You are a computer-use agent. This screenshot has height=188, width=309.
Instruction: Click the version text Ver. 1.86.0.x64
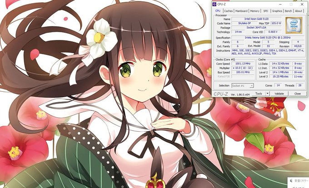(240, 94)
